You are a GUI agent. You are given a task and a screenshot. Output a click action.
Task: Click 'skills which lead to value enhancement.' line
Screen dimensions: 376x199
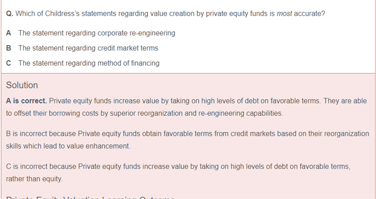pyautogui.click(x=68, y=146)
